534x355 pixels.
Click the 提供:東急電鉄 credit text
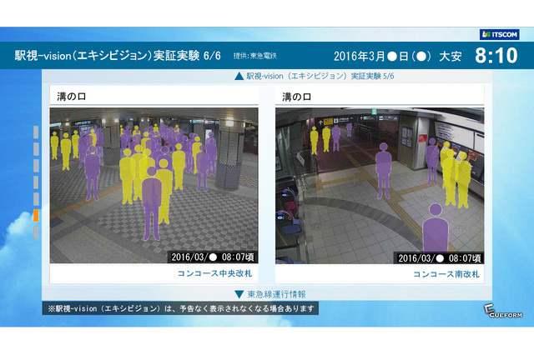pyautogui.click(x=255, y=56)
